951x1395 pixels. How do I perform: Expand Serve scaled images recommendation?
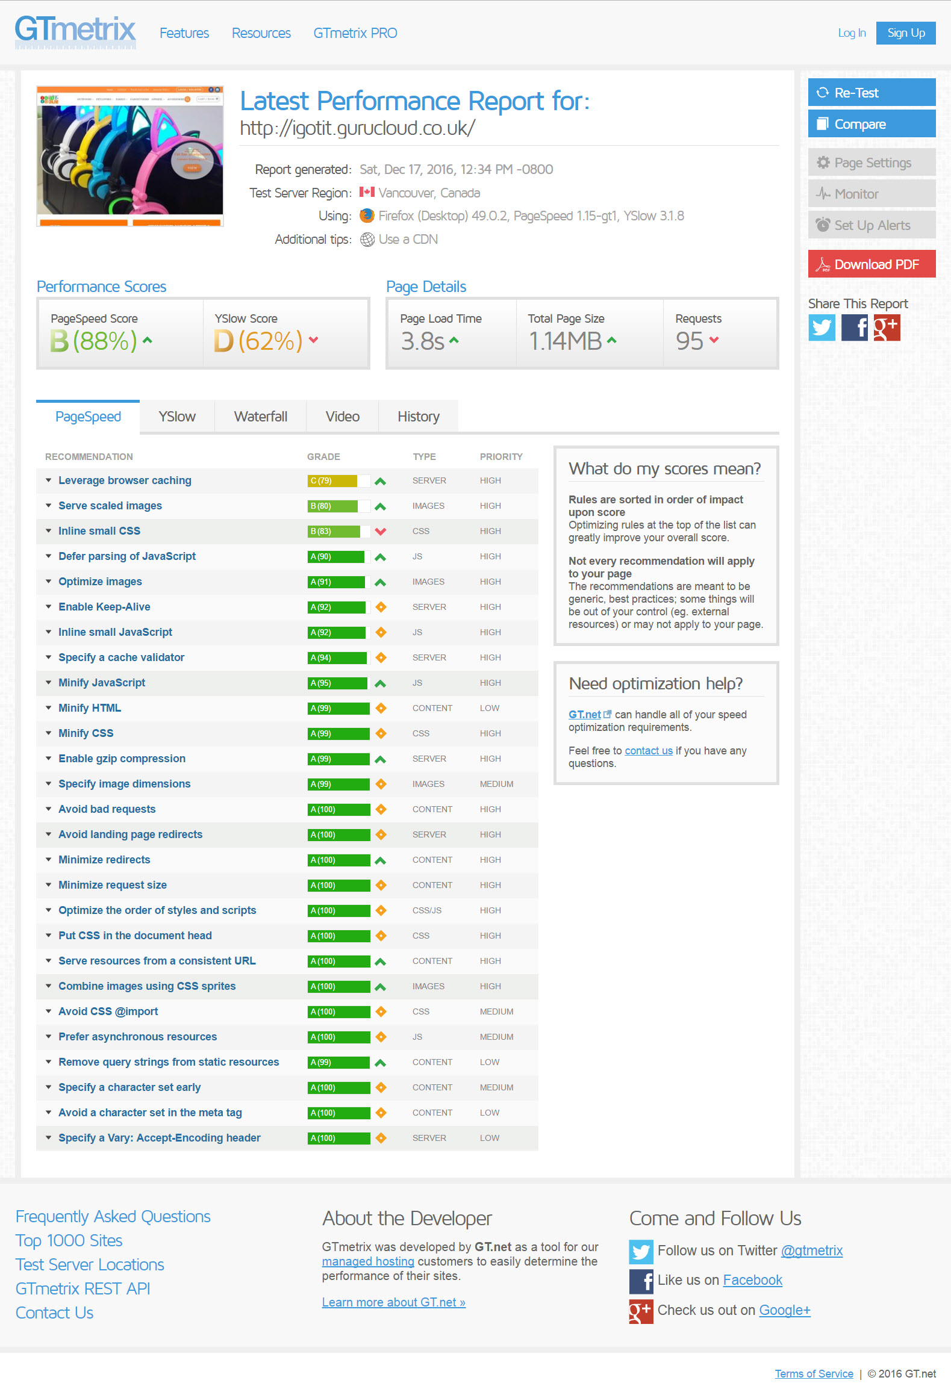tap(287, 506)
